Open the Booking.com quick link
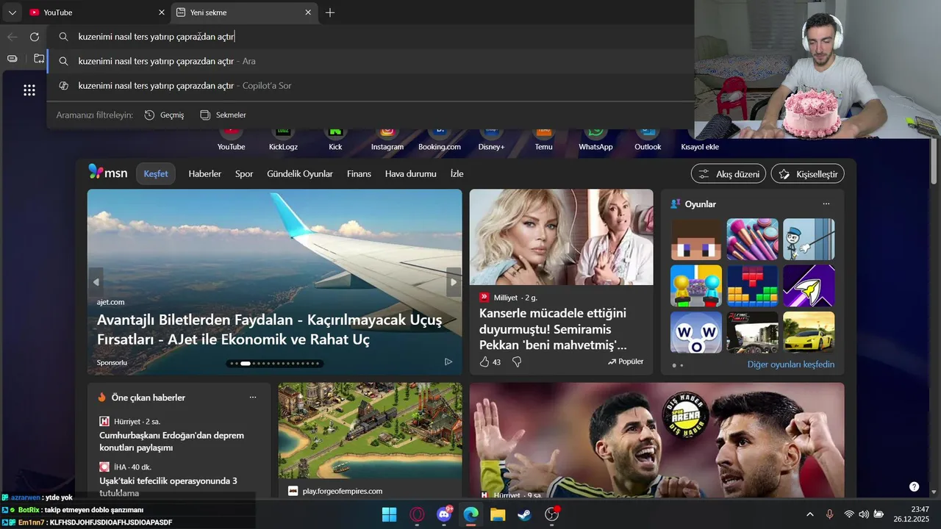This screenshot has height=529, width=941. [440, 138]
